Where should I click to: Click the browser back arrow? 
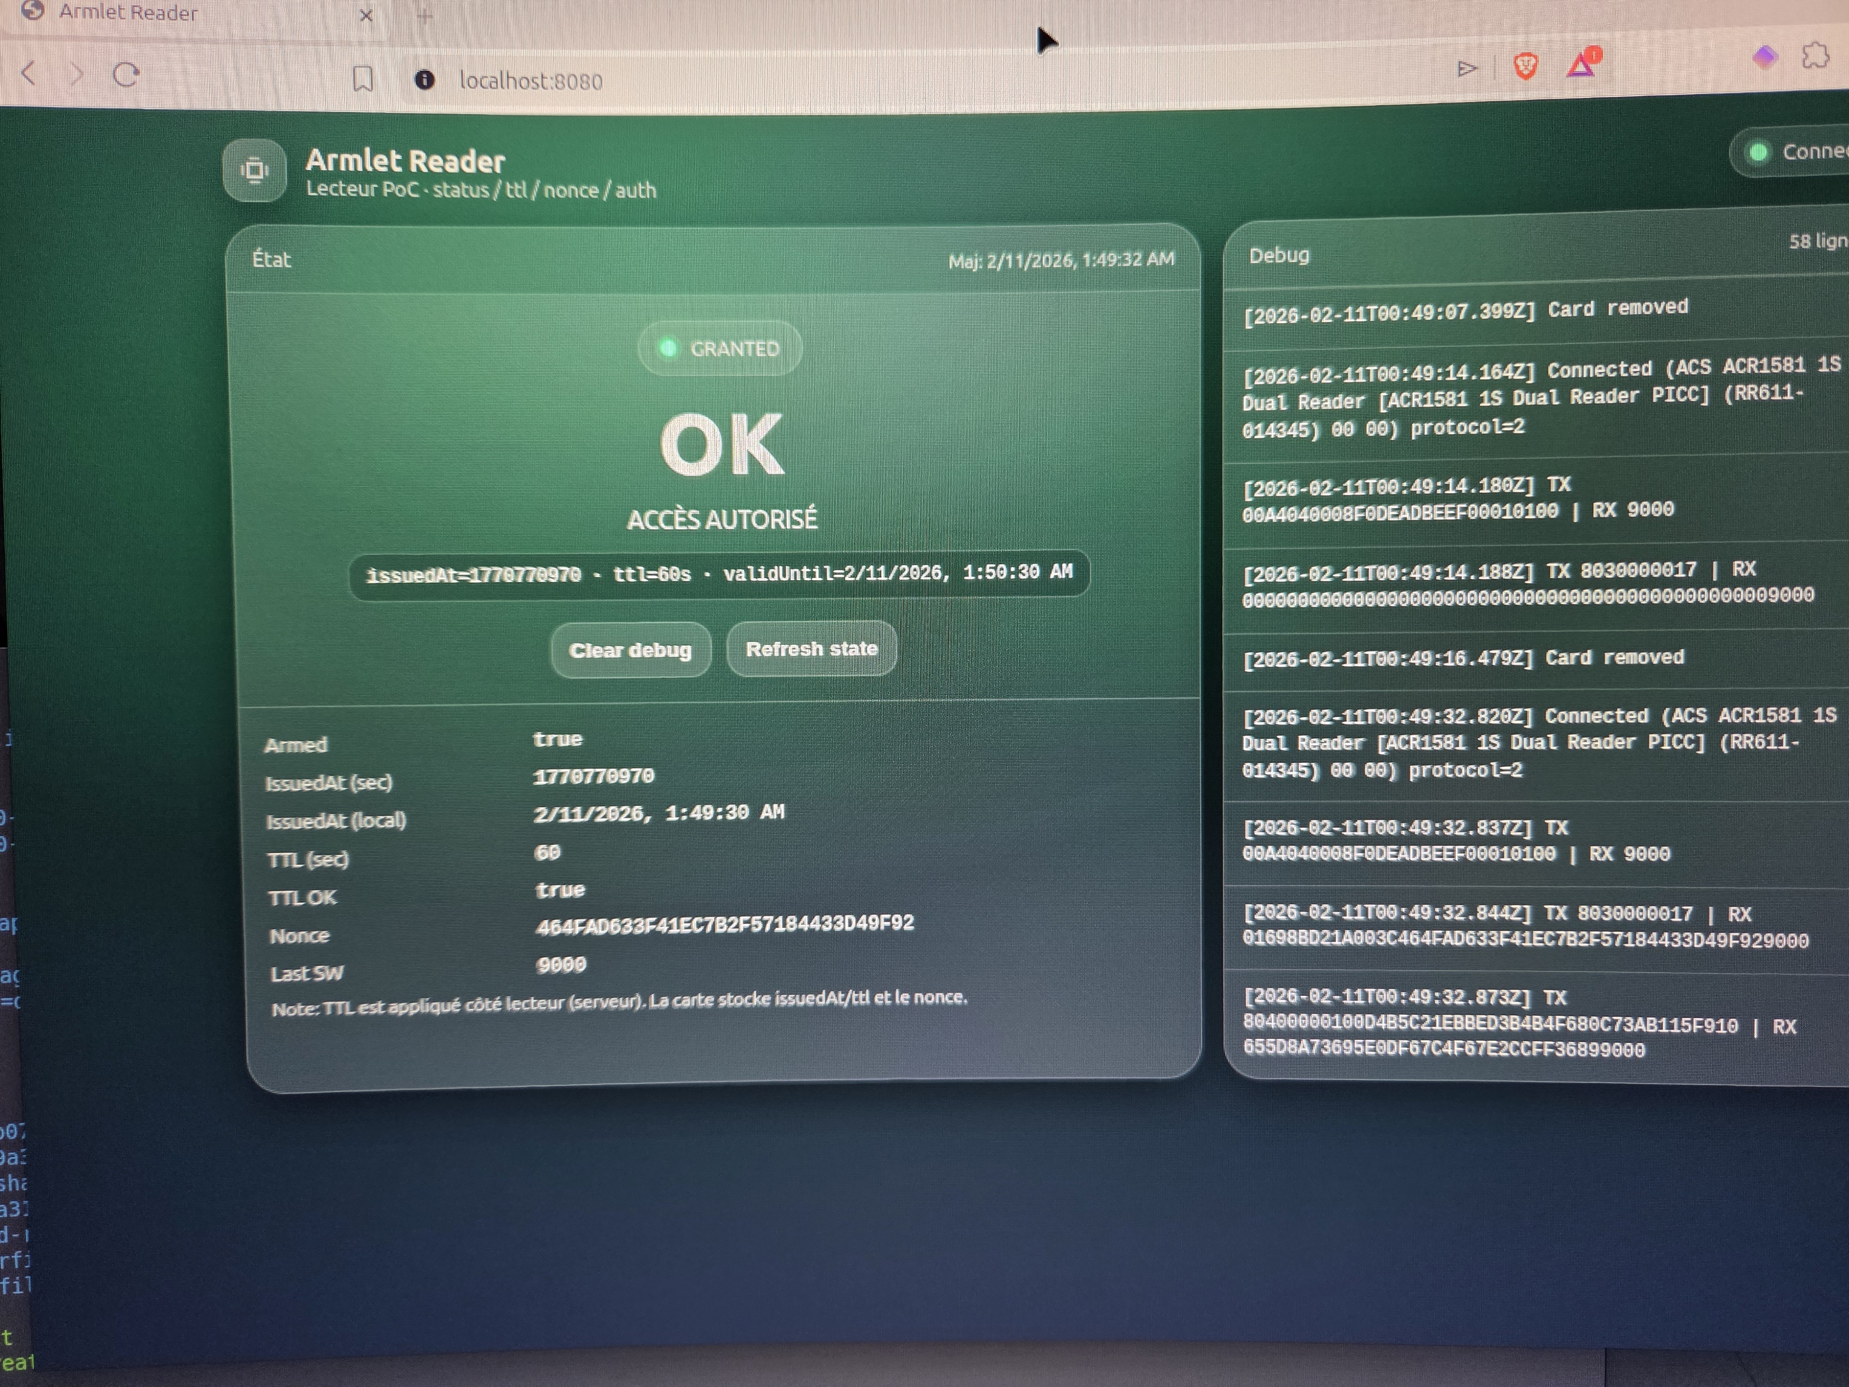pyautogui.click(x=28, y=74)
